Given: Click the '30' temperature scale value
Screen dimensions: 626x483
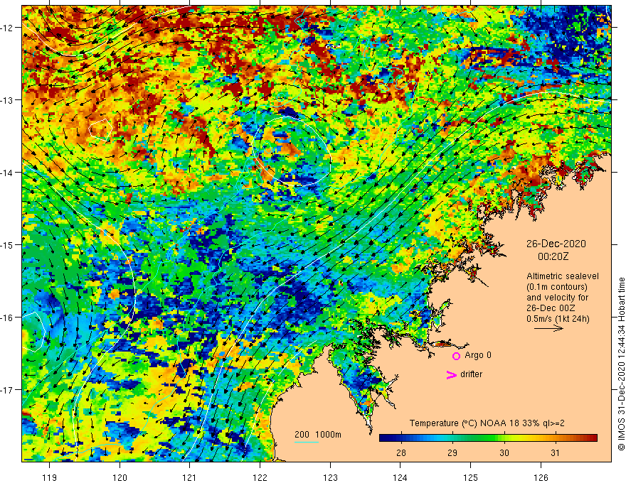Looking at the screenshot, I should pyautogui.click(x=504, y=452).
